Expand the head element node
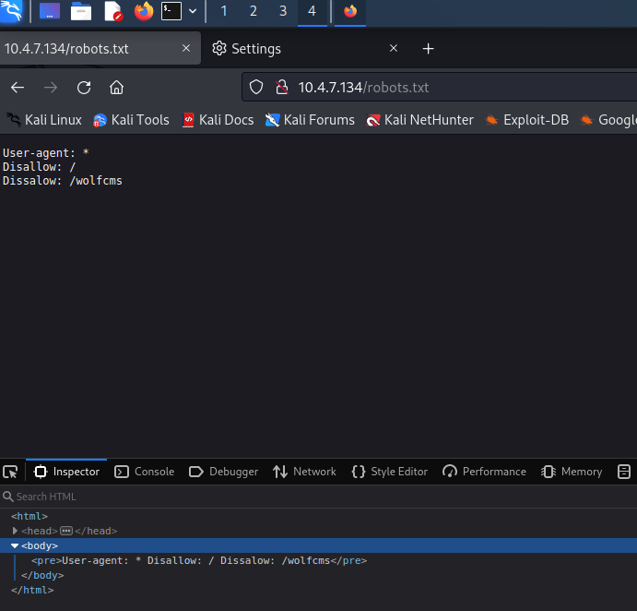637x611 pixels. [x=15, y=531]
